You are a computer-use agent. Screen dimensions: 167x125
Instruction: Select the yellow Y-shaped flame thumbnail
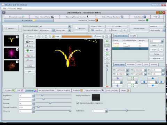point(11,41)
